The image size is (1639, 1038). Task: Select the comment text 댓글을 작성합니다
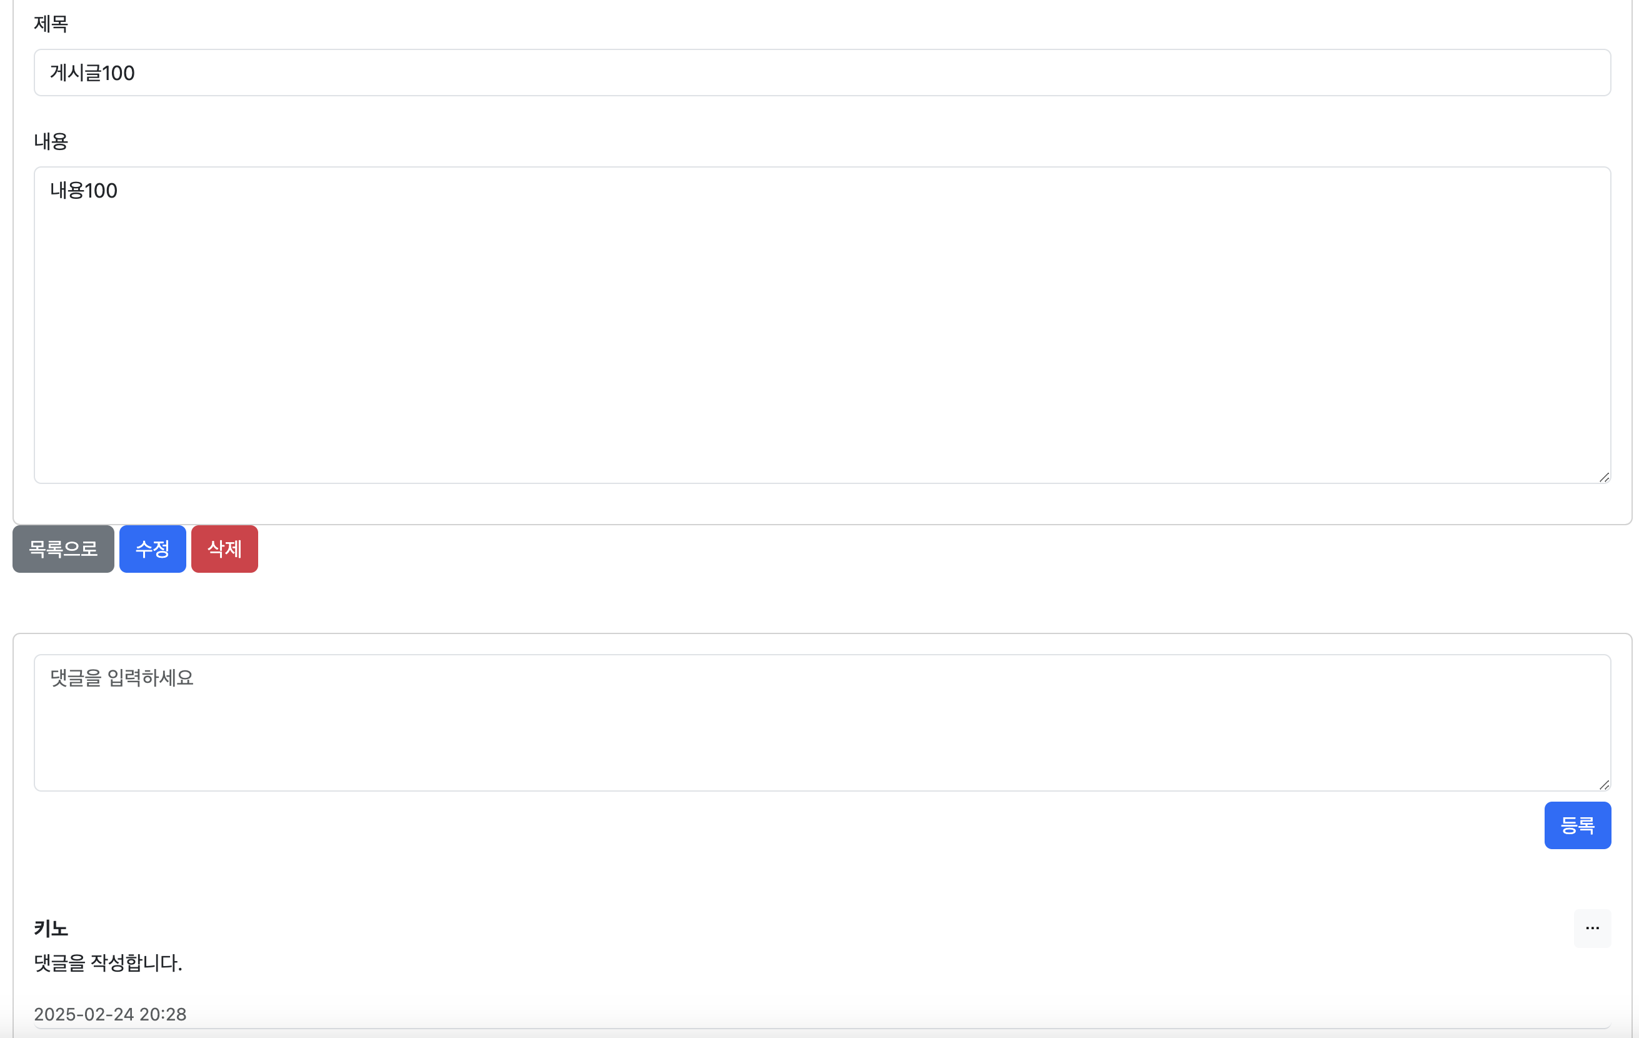click(x=108, y=963)
